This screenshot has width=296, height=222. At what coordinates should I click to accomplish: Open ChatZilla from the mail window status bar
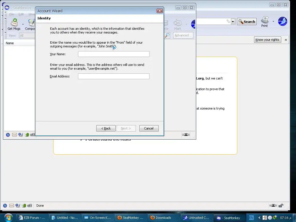[x=32, y=135]
